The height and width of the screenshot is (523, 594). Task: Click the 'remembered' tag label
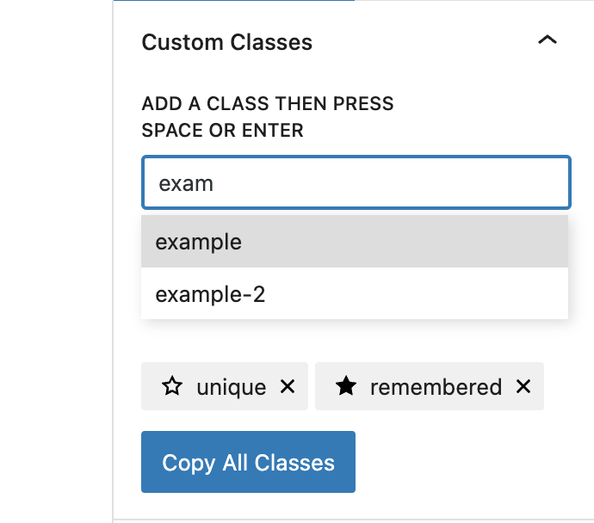click(436, 387)
